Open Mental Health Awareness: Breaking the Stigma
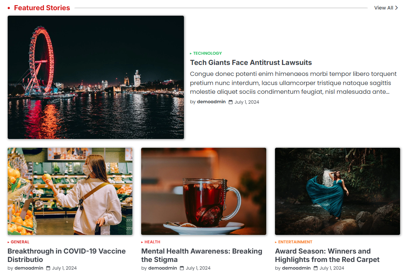The image size is (403, 278). pyautogui.click(x=202, y=255)
